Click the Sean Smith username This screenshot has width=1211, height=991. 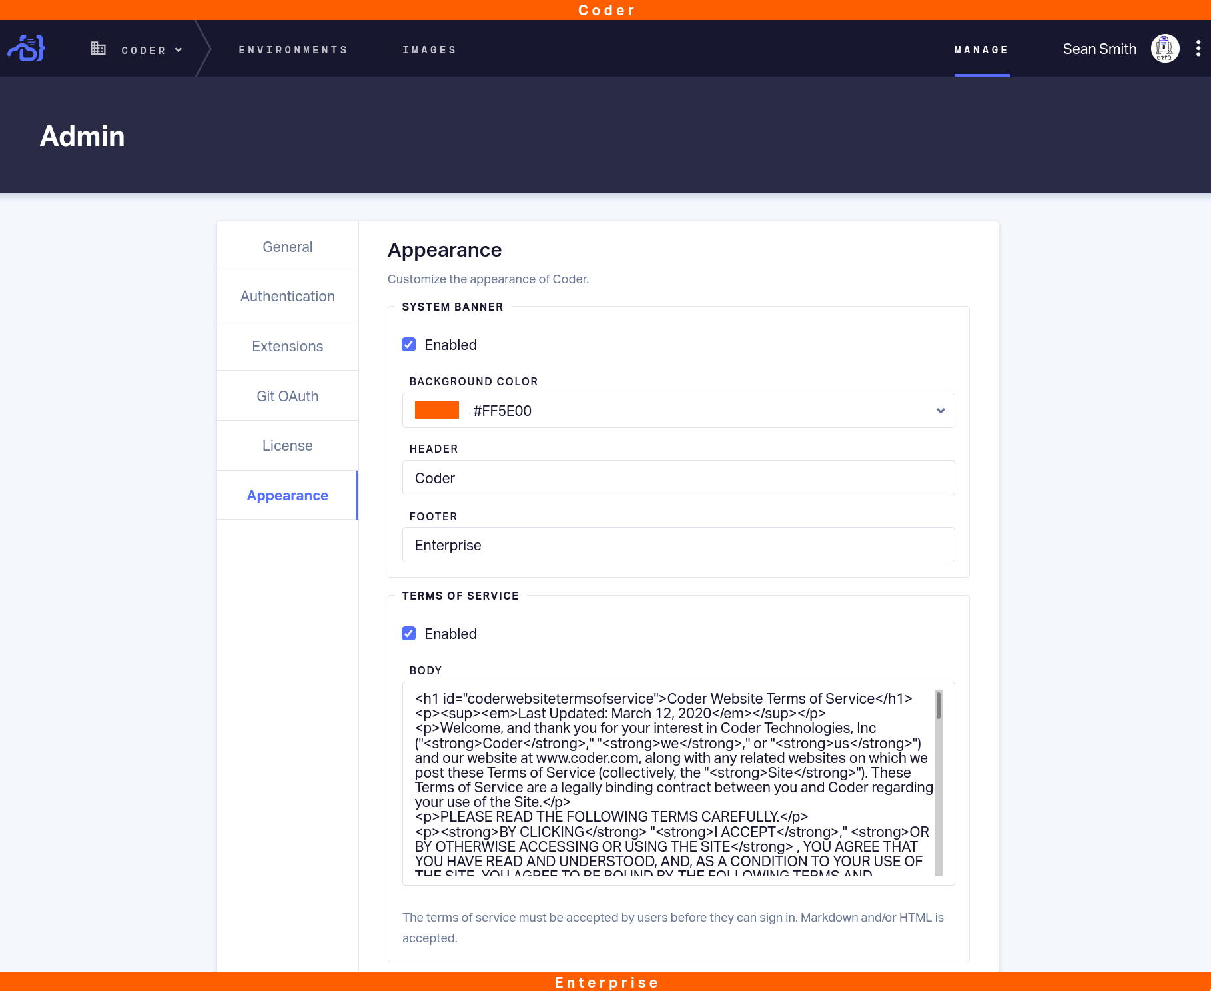point(1100,49)
